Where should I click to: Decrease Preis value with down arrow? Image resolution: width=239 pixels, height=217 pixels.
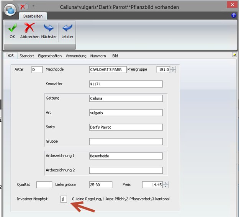(166, 186)
